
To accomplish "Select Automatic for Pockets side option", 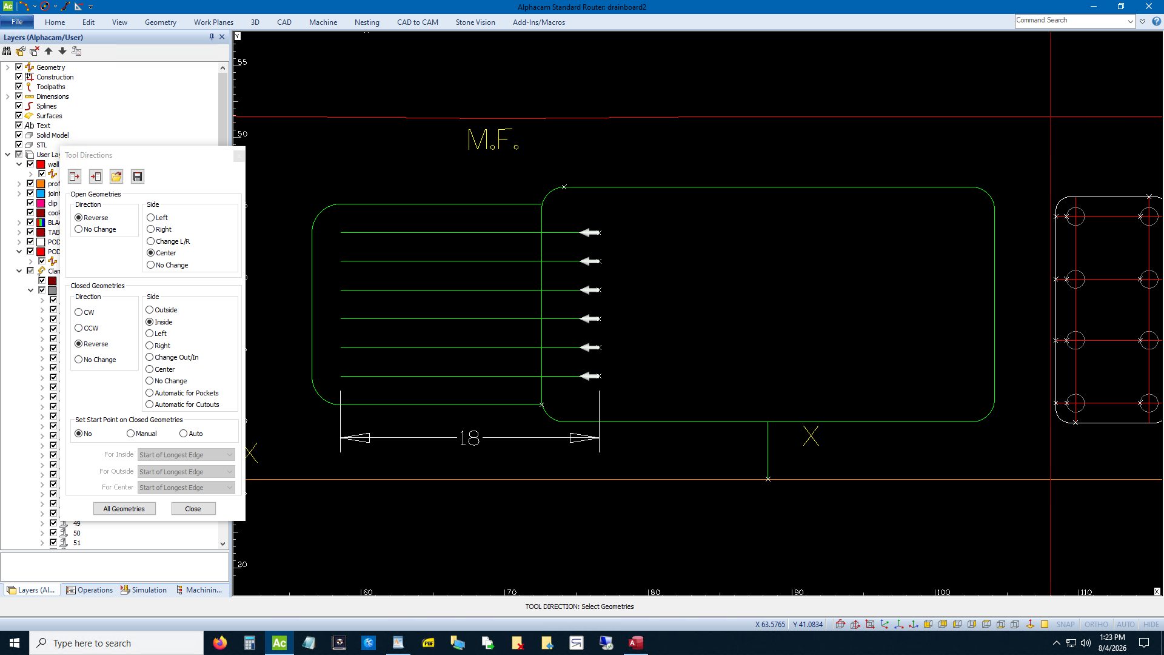I will [182, 393].
